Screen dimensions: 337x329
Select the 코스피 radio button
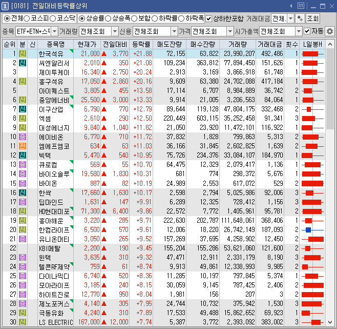click(x=27, y=18)
